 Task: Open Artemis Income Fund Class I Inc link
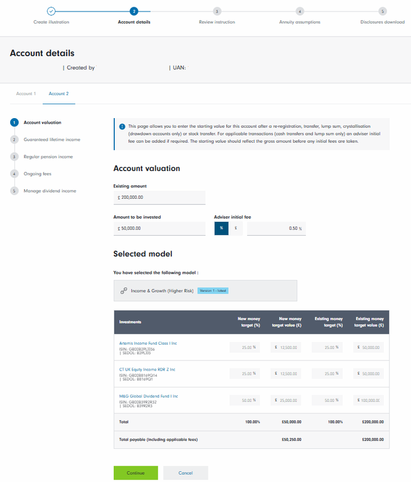coord(149,343)
